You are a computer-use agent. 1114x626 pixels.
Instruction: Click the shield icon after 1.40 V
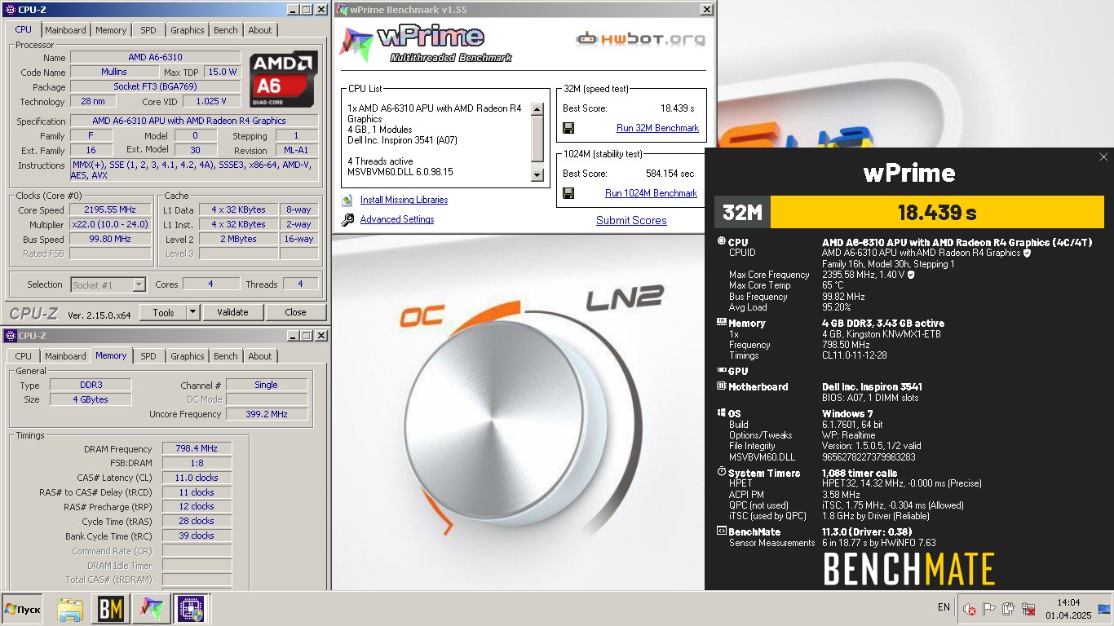[911, 275]
